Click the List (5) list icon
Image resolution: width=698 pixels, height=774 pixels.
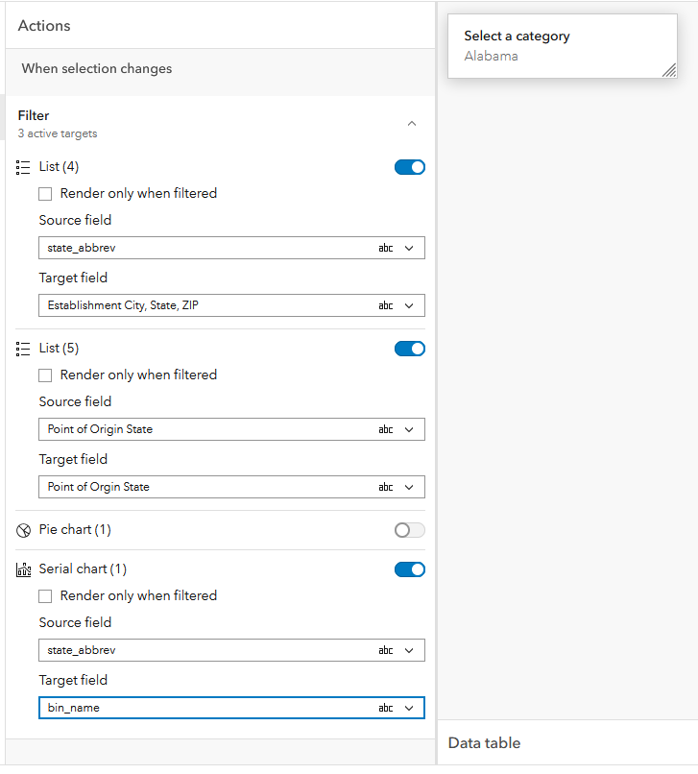tap(23, 349)
